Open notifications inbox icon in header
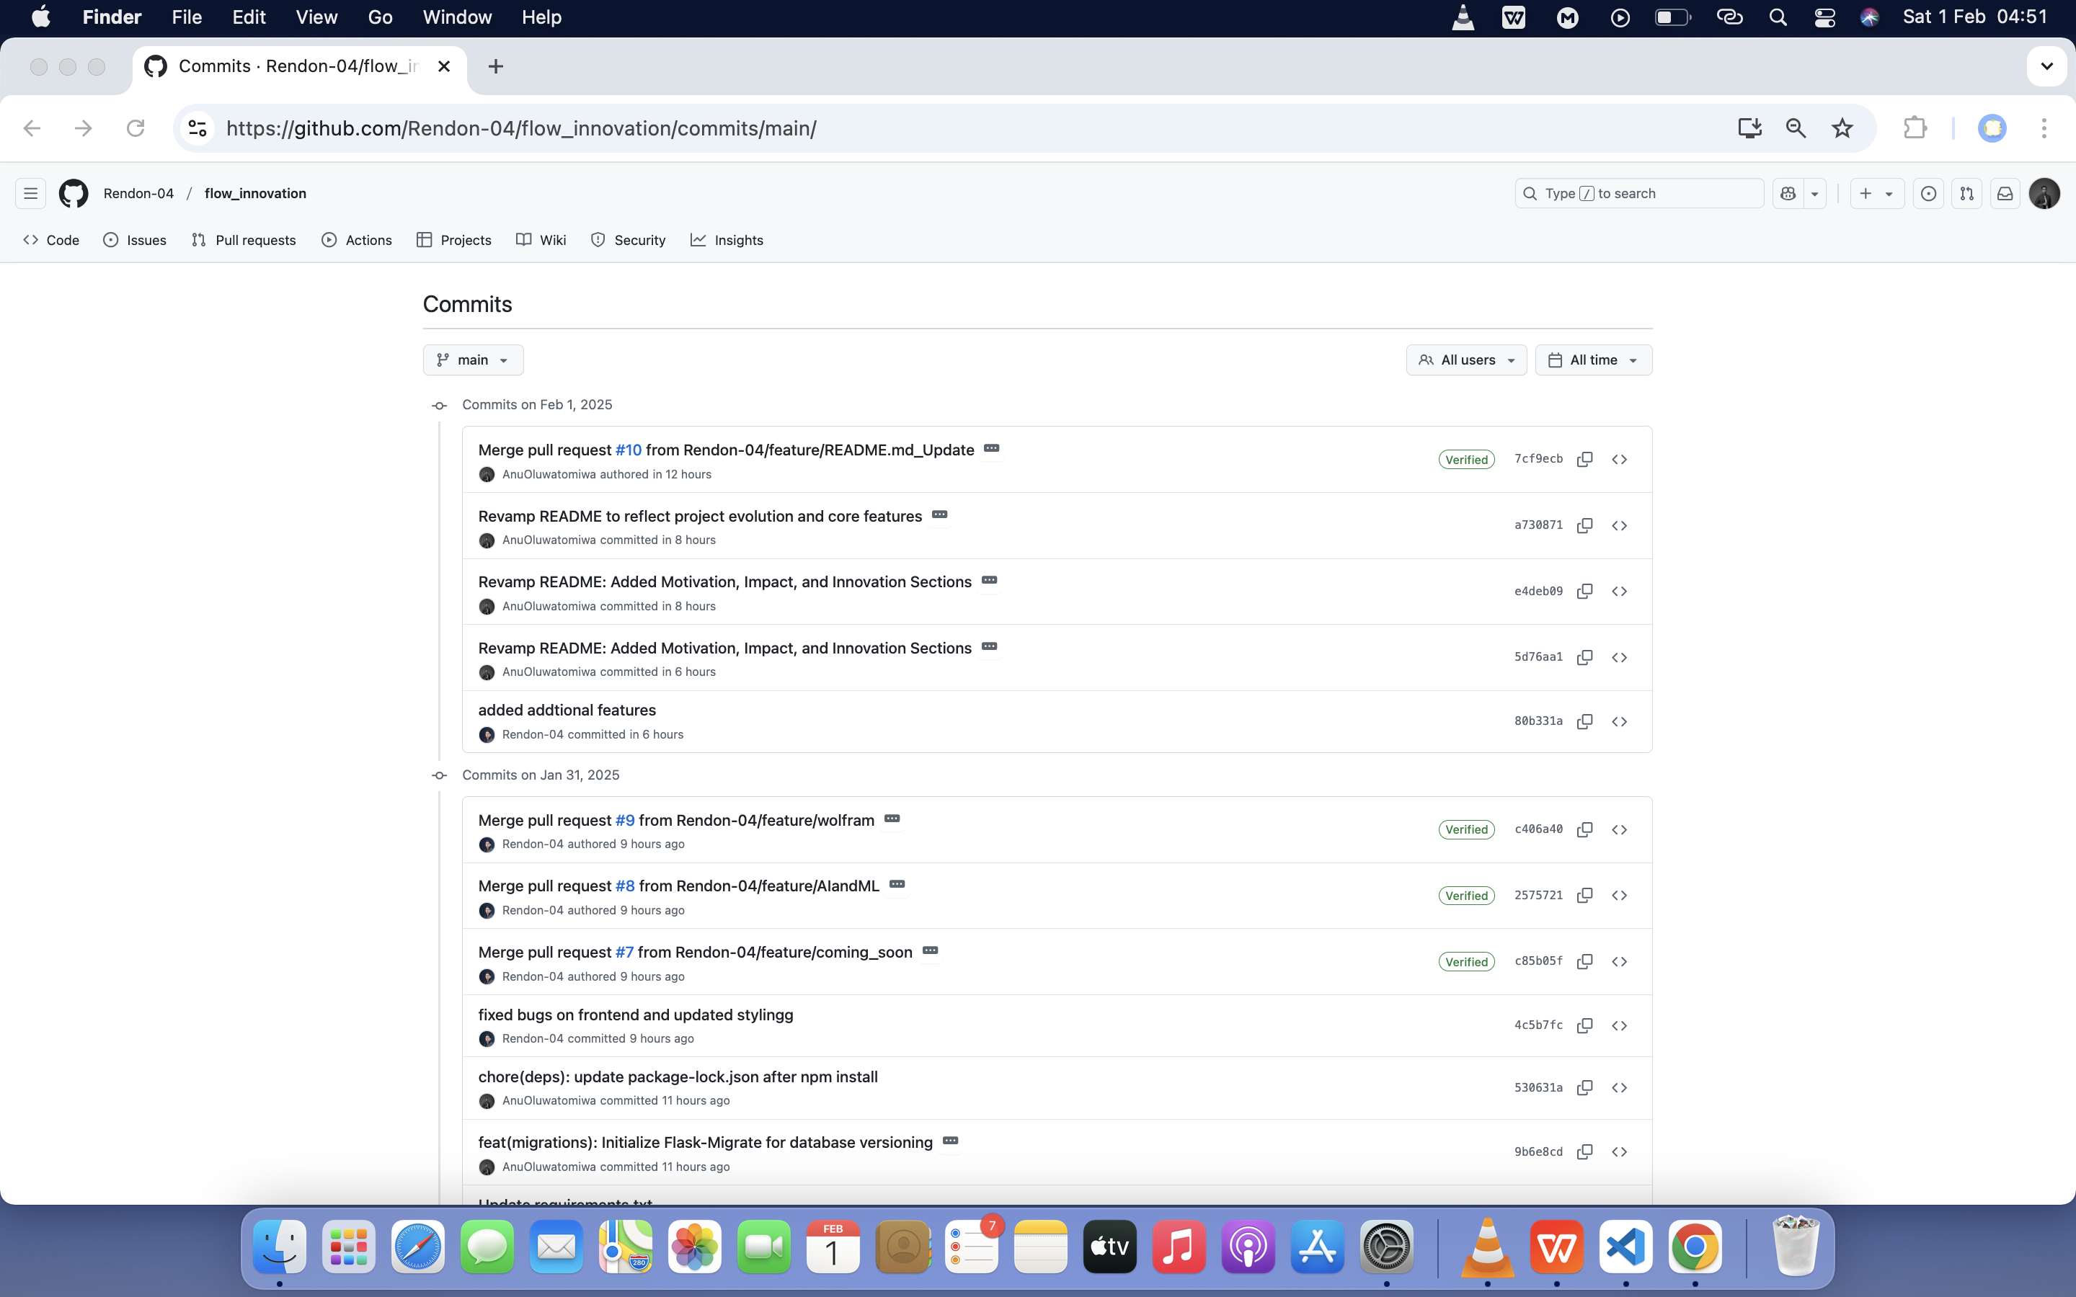The width and height of the screenshot is (2076, 1297). point(2005,194)
